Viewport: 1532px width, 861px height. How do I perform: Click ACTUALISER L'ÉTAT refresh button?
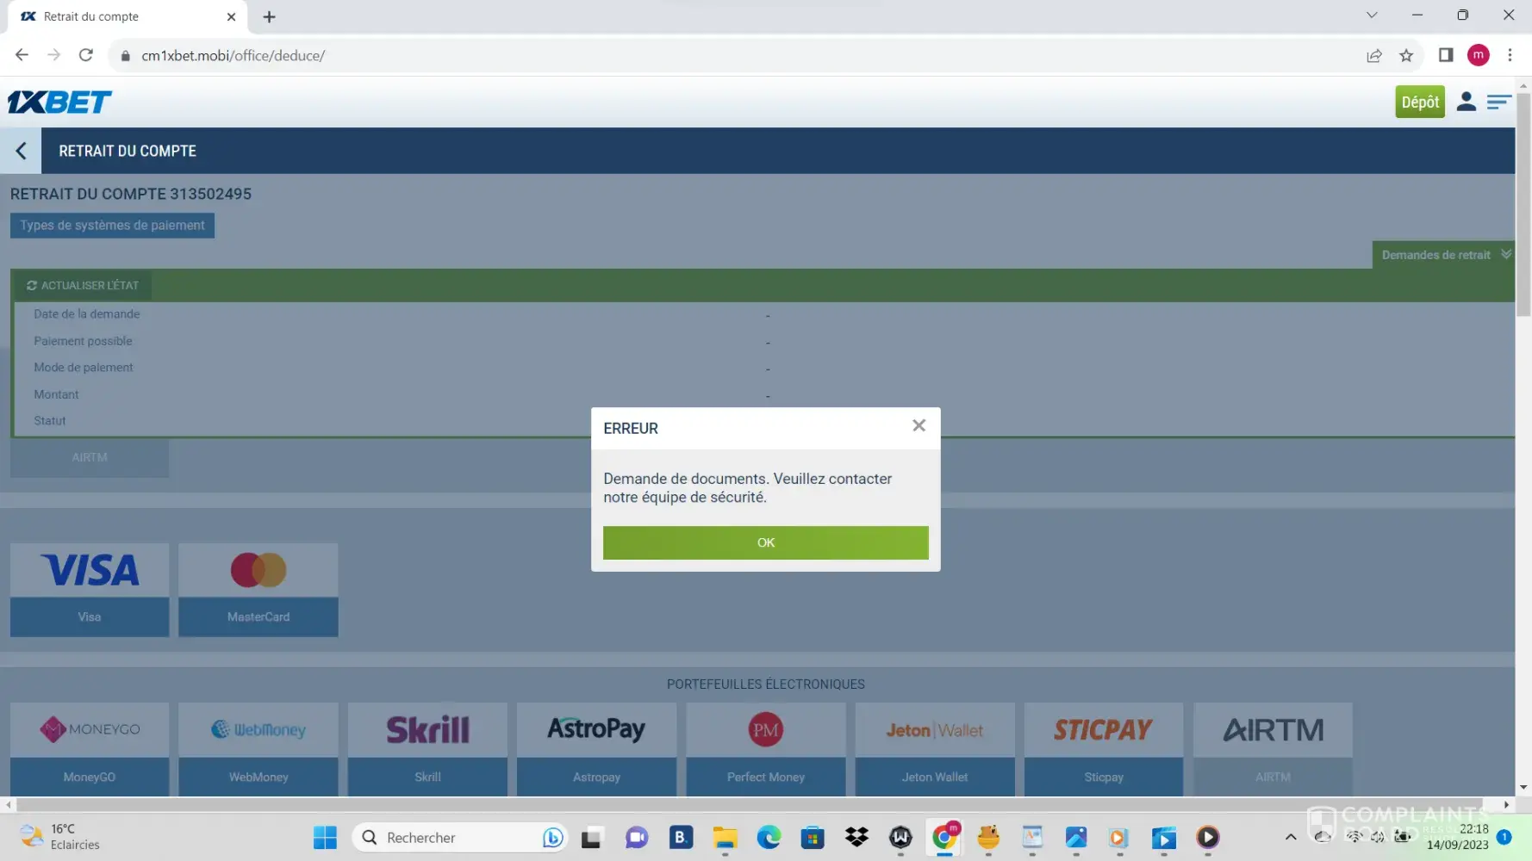[83, 285]
